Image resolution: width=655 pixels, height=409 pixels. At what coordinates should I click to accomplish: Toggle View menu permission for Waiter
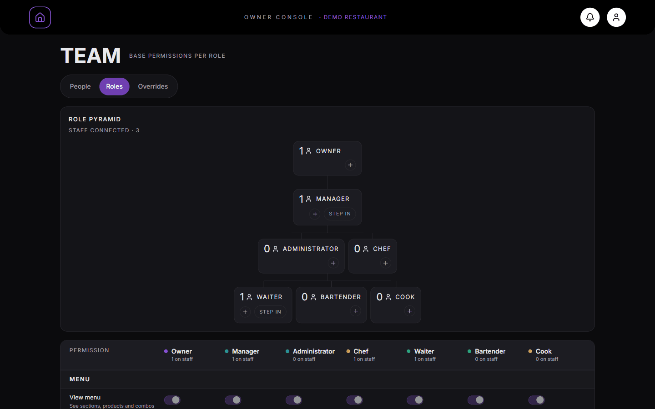point(415,400)
